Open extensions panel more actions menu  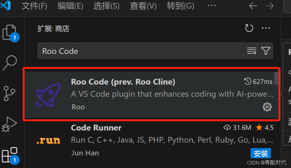coord(266,28)
